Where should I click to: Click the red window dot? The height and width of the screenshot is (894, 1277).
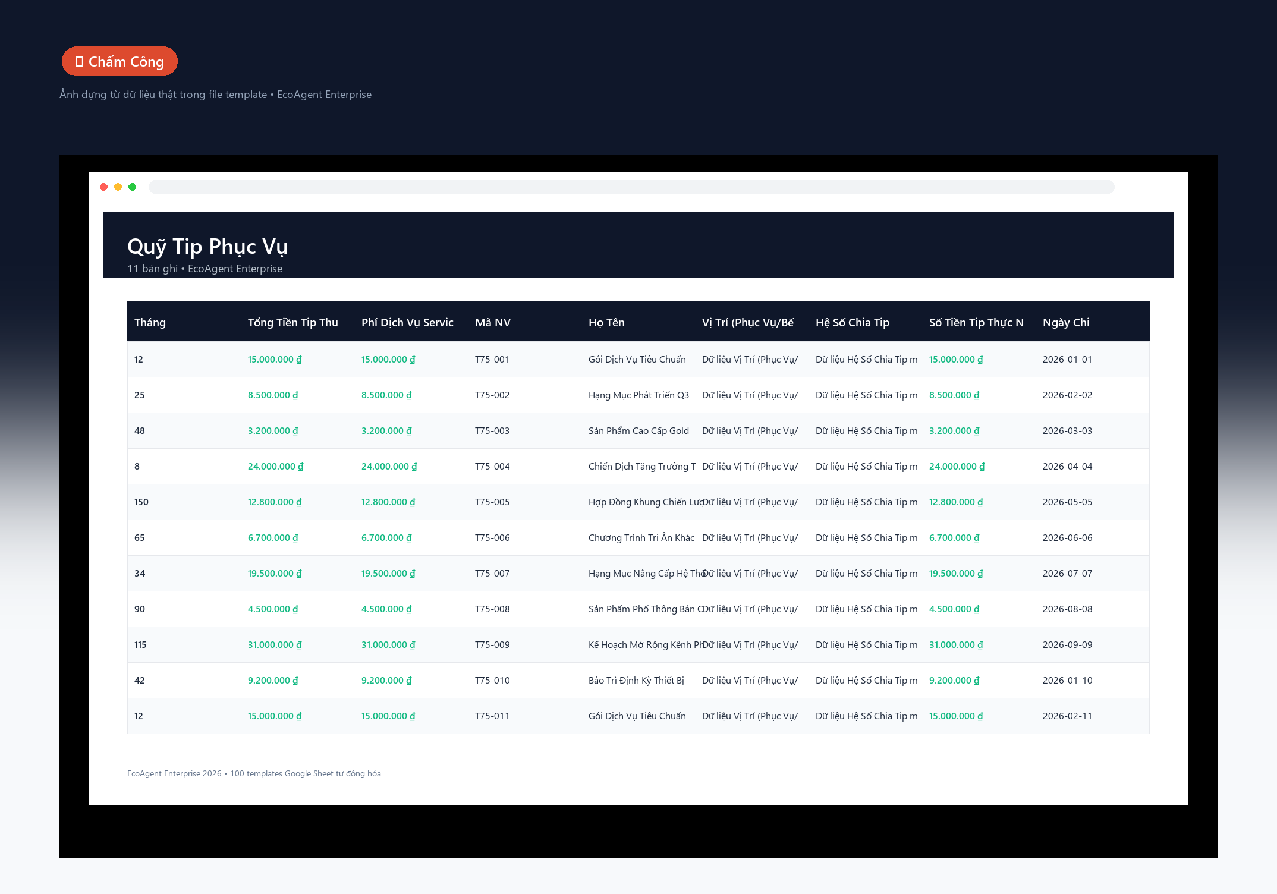click(104, 187)
